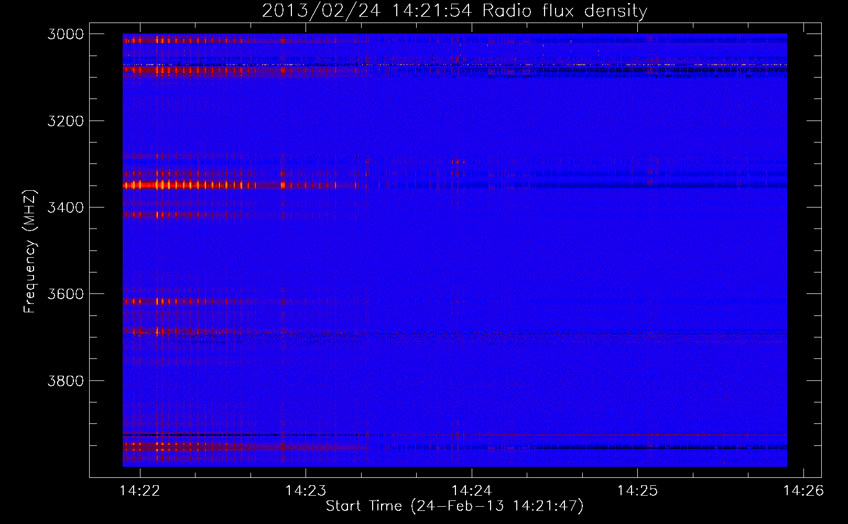Click the '14:22' time axis label
The height and width of the screenshot is (524, 848).
pyautogui.click(x=140, y=490)
